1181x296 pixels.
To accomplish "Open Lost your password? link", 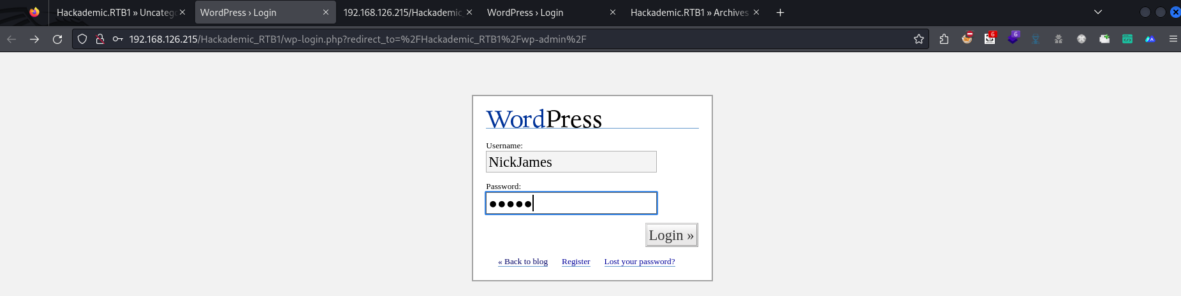I will point(640,262).
